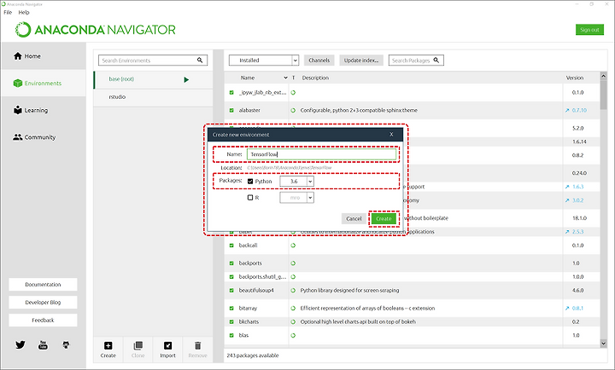Click the backports.shutil package name
Image resolution: width=615 pixels, height=370 pixels.
[262, 277]
